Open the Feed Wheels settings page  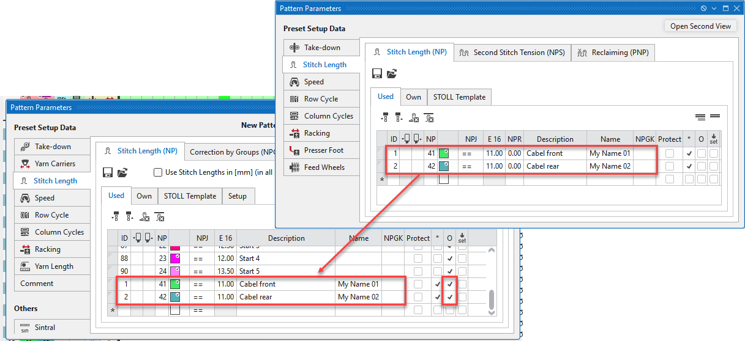[x=324, y=167]
